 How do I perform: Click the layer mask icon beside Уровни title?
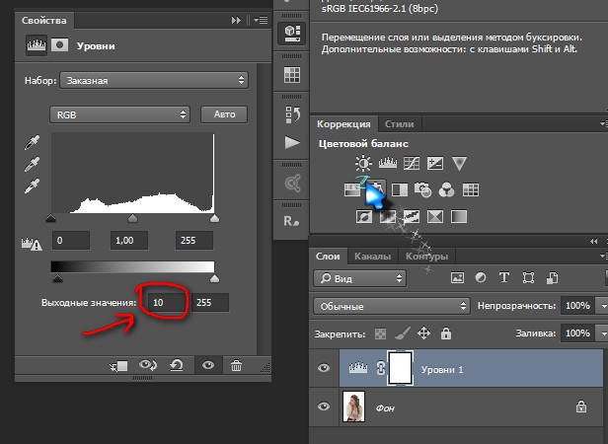click(x=59, y=45)
